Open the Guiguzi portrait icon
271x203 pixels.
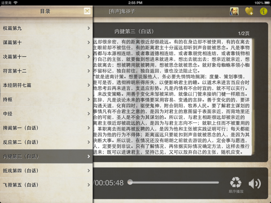coord(234,11)
